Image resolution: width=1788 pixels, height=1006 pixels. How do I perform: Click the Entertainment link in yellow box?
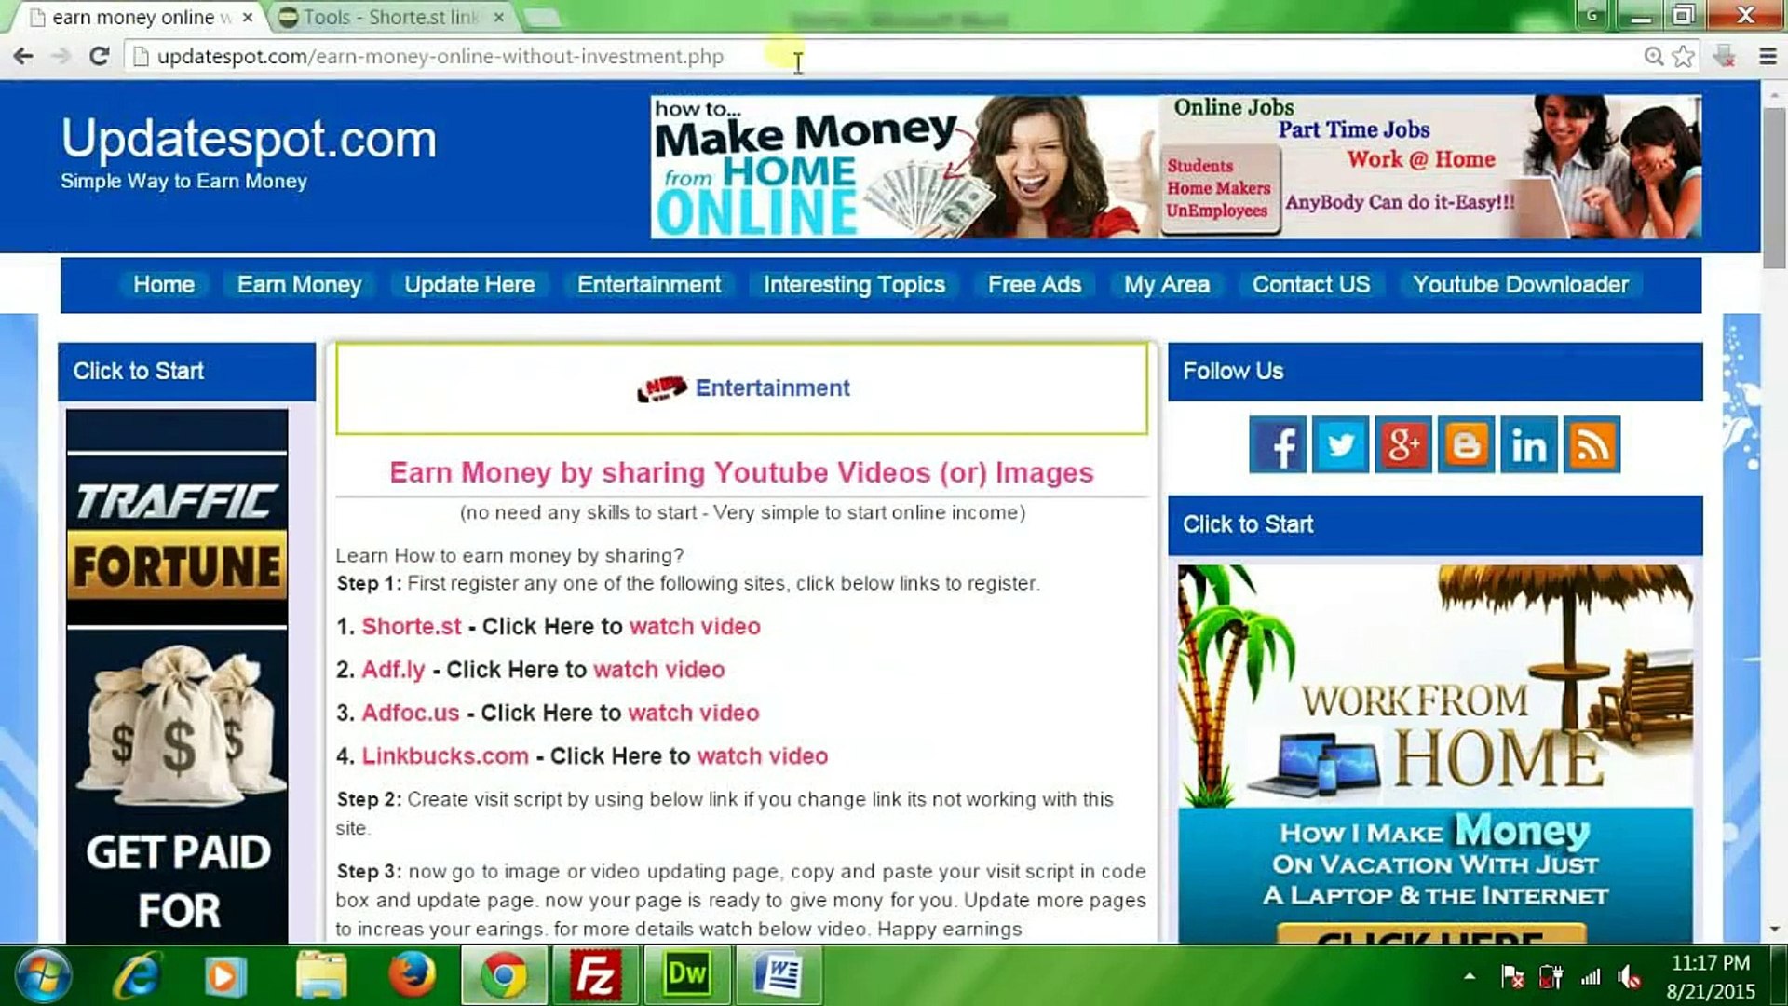[772, 388]
